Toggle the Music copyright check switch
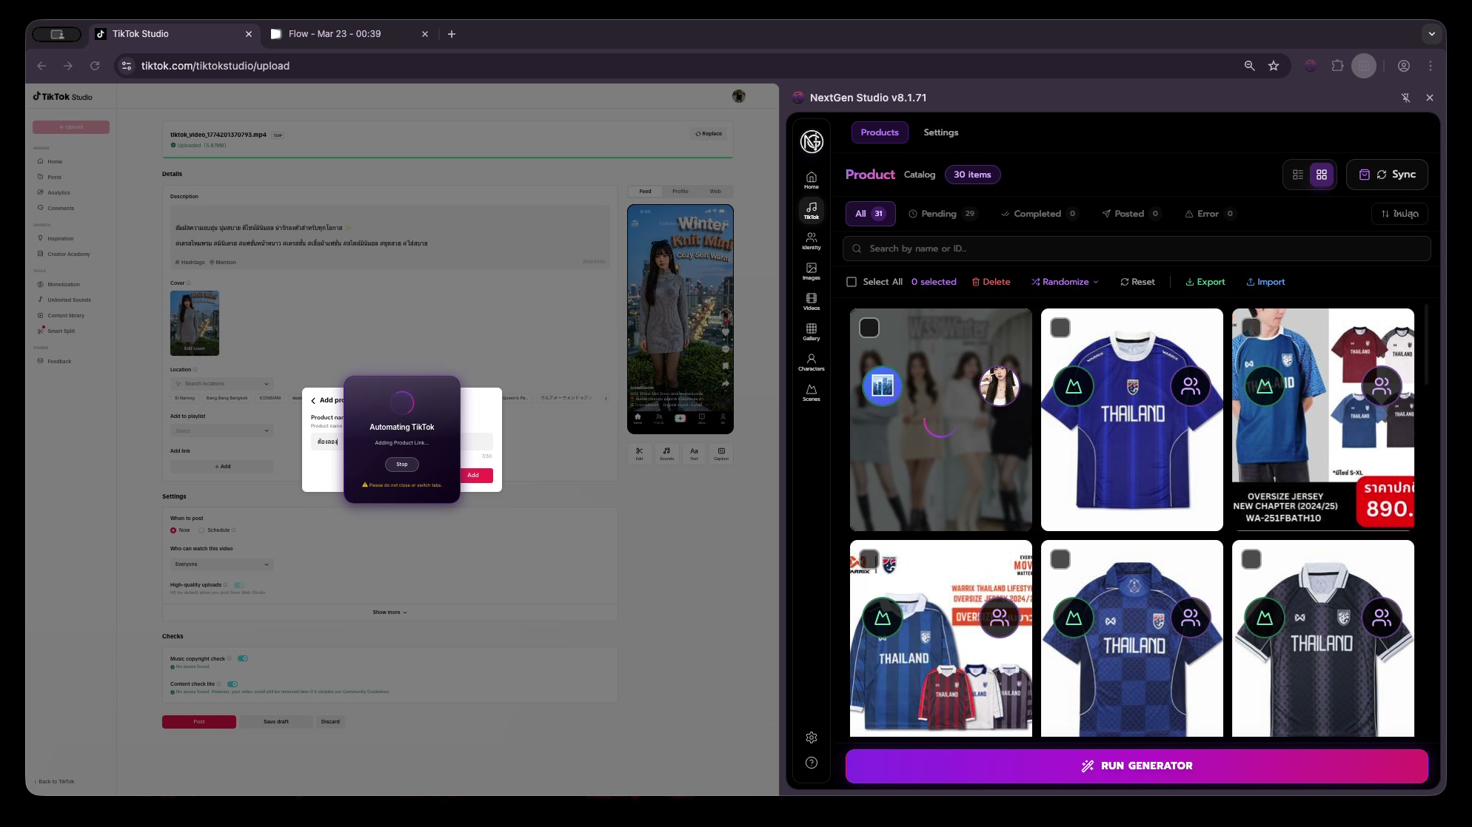 tap(243, 658)
